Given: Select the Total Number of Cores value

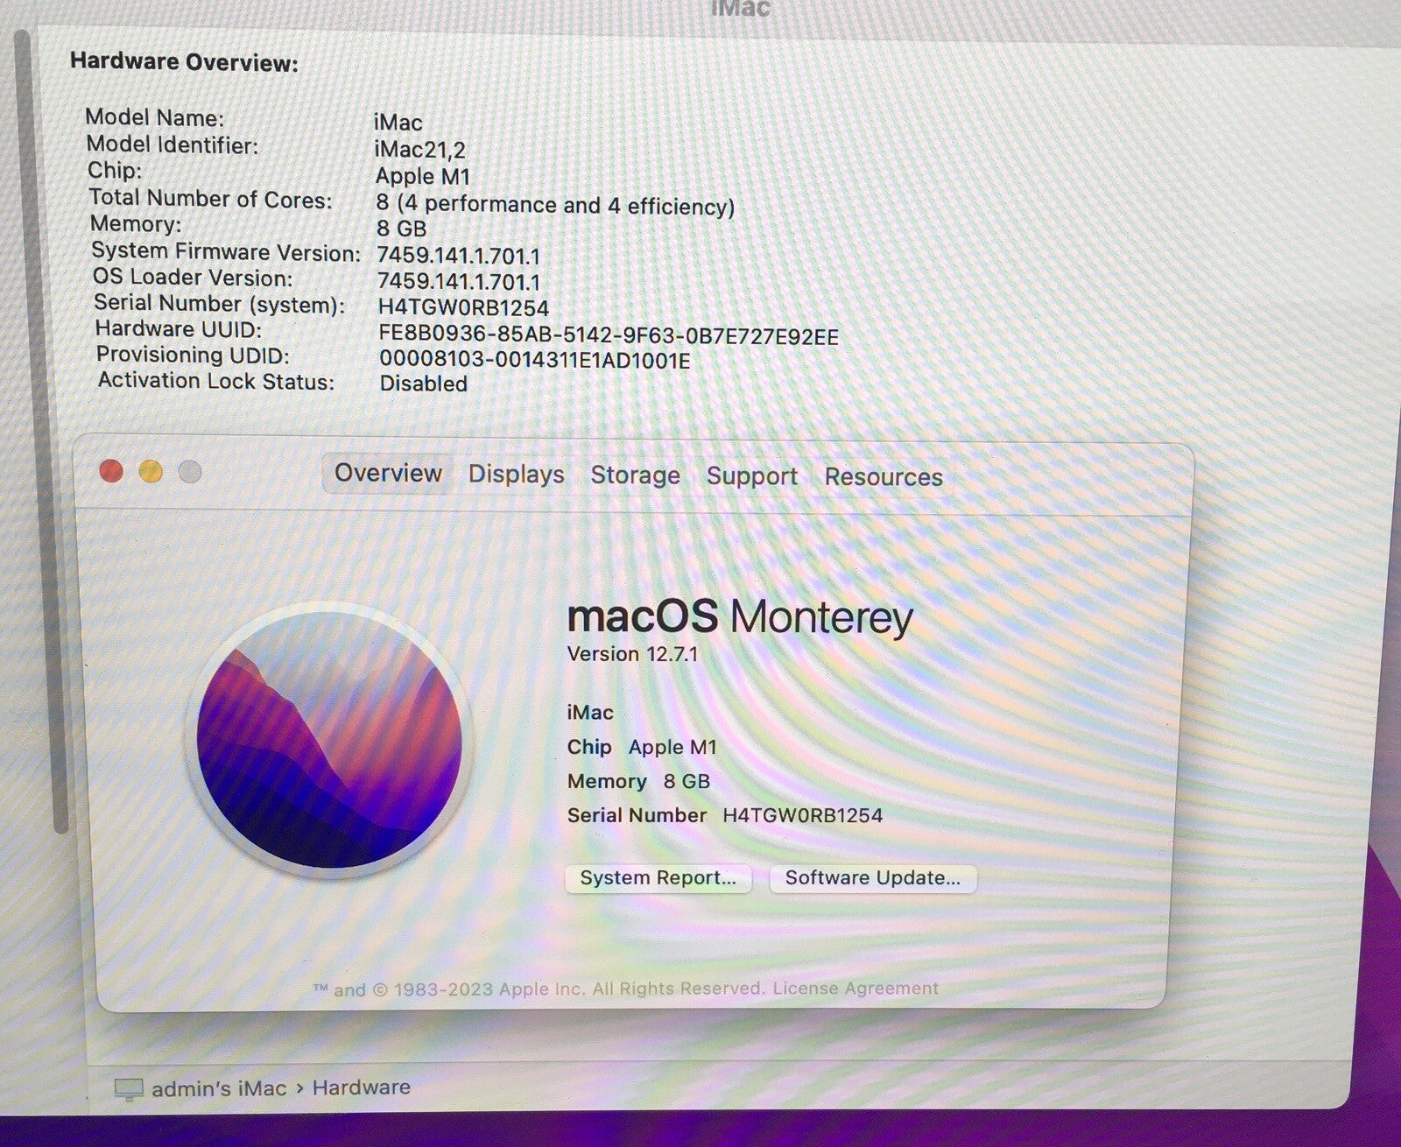Looking at the screenshot, I should [555, 205].
